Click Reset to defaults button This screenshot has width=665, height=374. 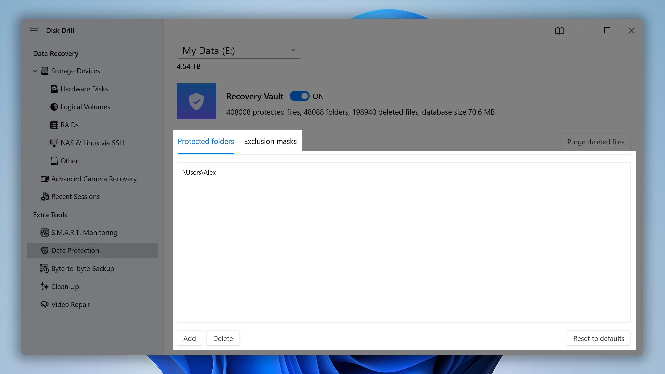(x=599, y=338)
